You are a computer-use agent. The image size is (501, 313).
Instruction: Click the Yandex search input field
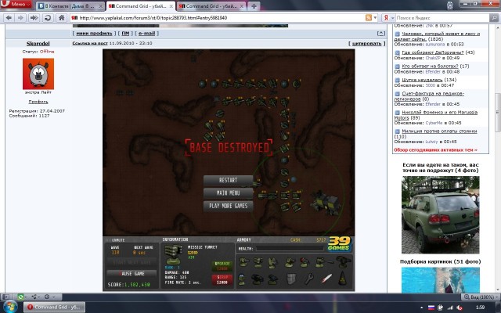tap(442, 18)
